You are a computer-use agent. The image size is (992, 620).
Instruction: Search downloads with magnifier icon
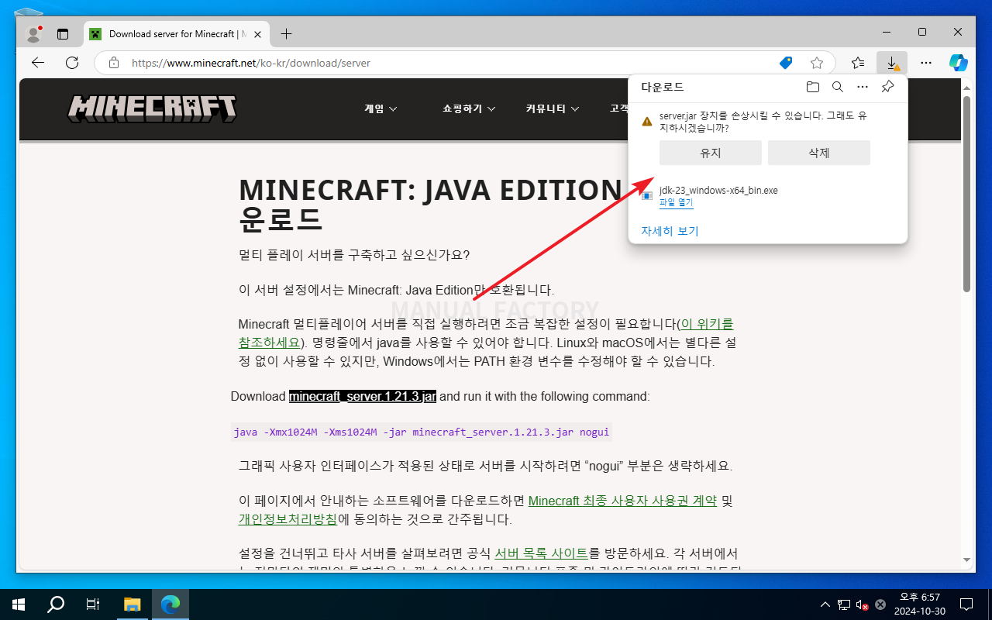838,87
